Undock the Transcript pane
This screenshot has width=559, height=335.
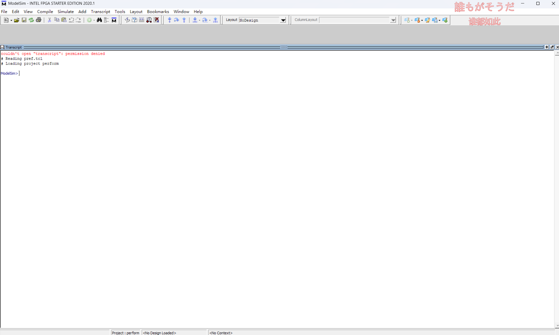pos(552,47)
